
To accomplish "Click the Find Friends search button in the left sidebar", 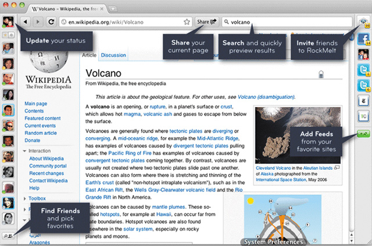I will [8, 236].
